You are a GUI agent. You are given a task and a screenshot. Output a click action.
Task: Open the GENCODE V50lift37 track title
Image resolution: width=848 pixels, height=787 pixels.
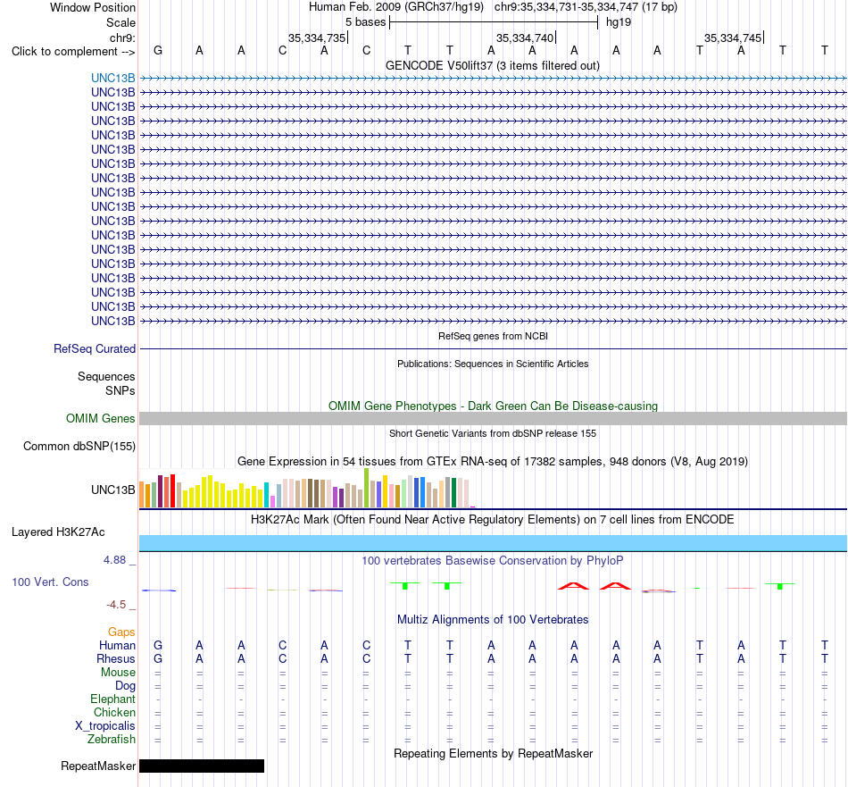tap(493, 65)
